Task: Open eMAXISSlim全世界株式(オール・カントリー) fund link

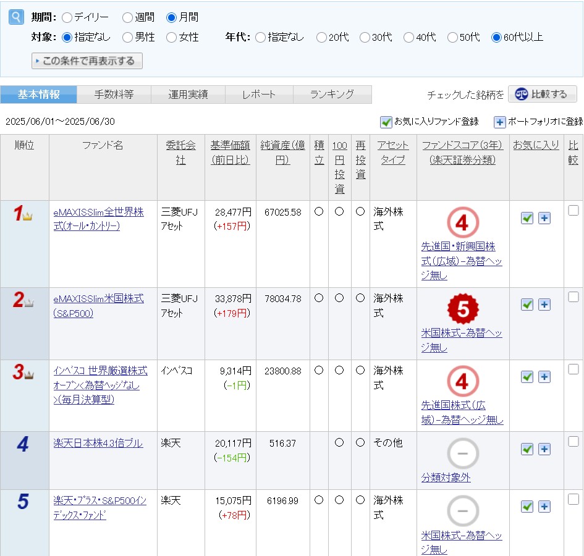Action: [x=98, y=219]
